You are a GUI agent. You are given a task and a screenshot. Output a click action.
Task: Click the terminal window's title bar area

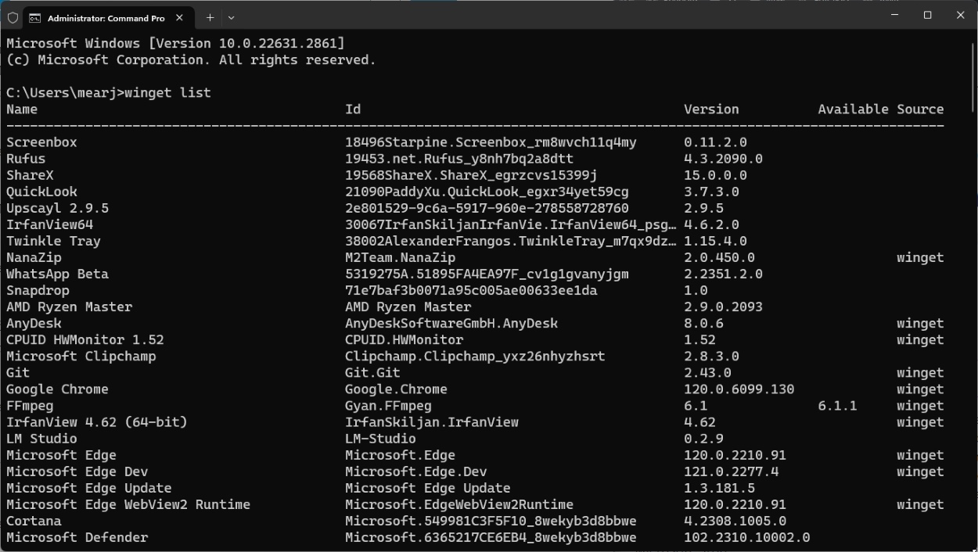tap(548, 16)
